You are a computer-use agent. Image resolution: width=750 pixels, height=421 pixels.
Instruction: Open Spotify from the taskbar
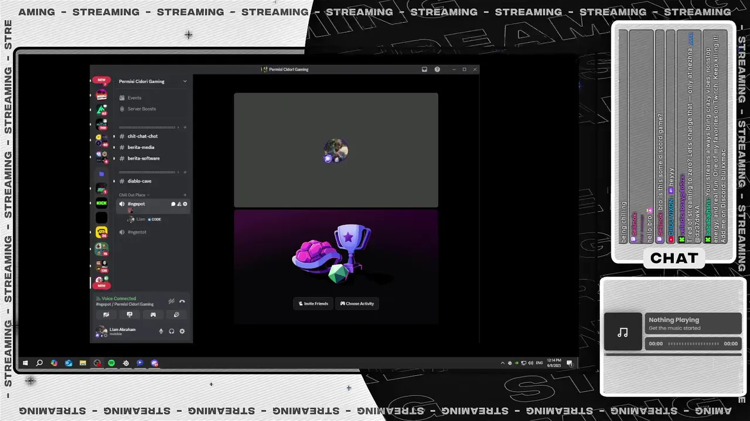111,363
